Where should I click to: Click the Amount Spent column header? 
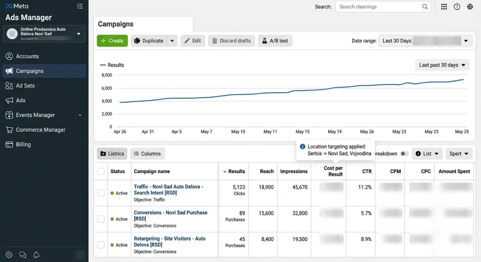point(454,172)
